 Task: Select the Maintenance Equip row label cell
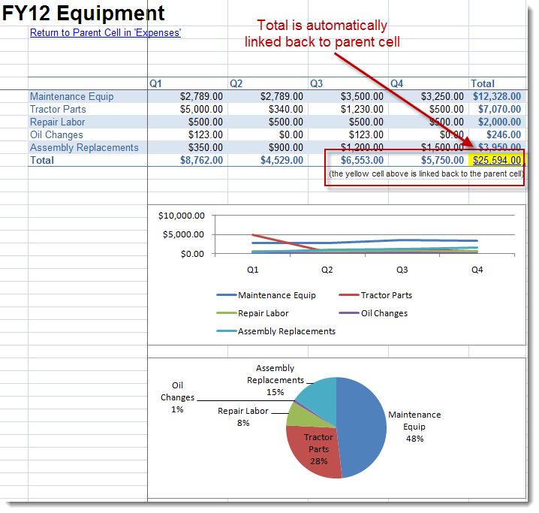tap(72, 96)
